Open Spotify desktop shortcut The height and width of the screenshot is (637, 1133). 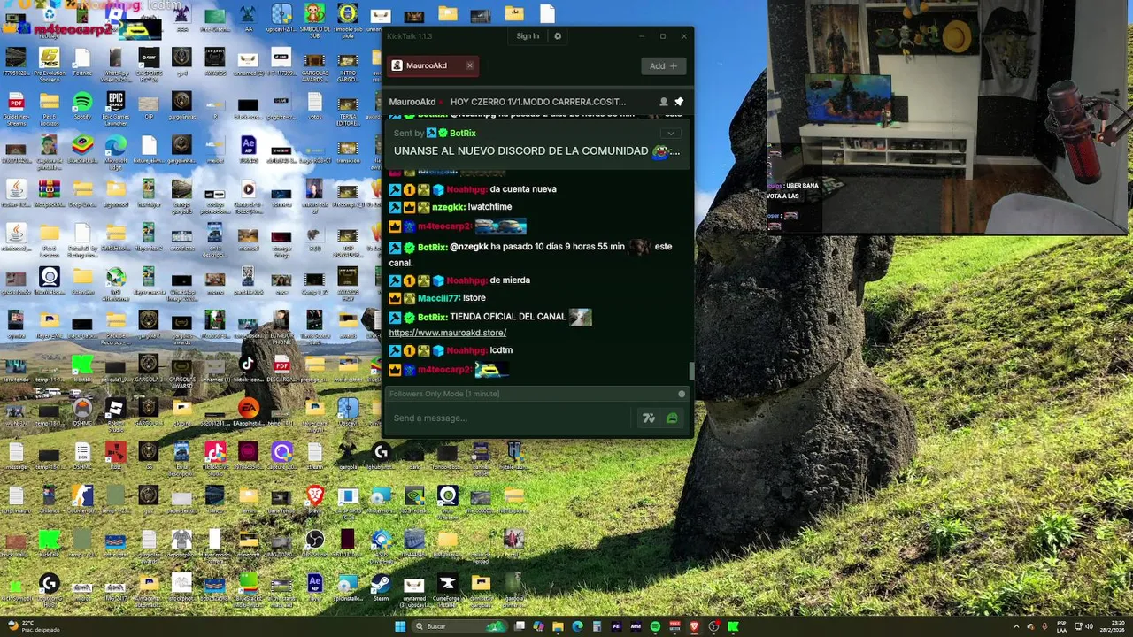(82, 105)
